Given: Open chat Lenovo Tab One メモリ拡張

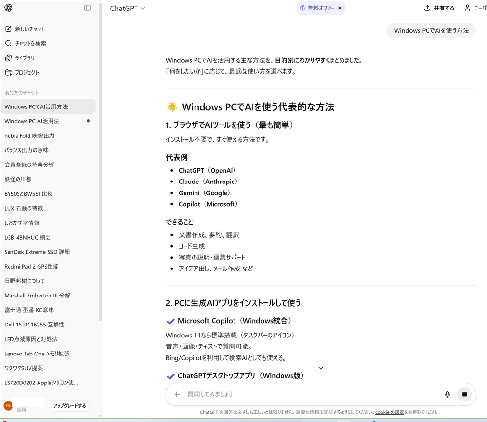Looking at the screenshot, I should (x=48, y=354).
